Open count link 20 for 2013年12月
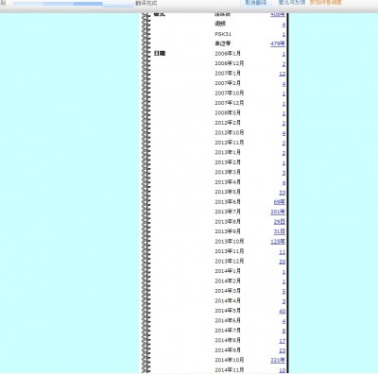Viewport: 378px width, 374px height. click(282, 262)
